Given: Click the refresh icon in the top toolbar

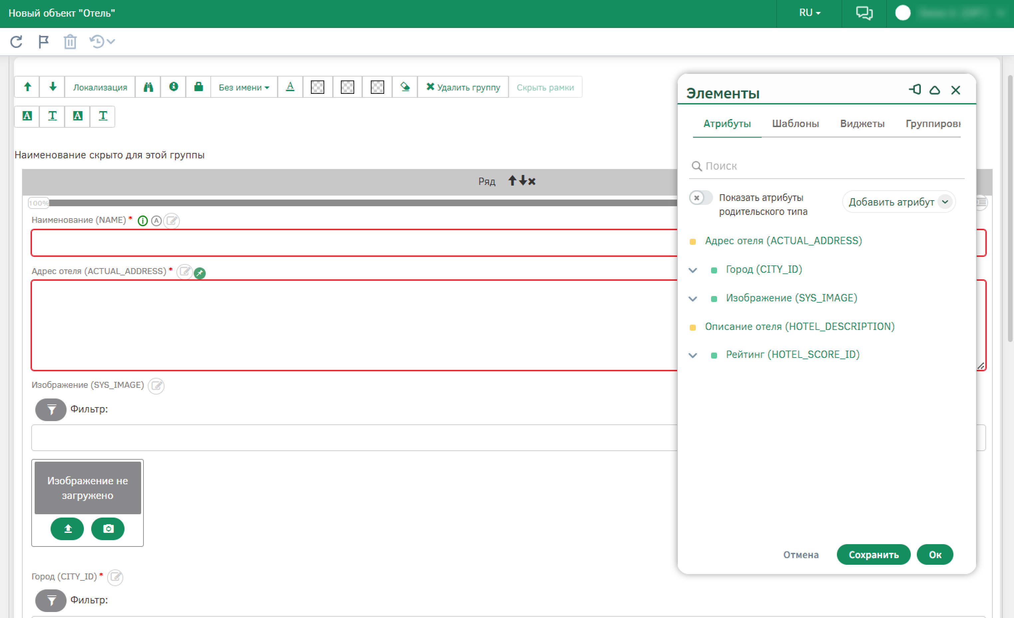Looking at the screenshot, I should [x=16, y=42].
